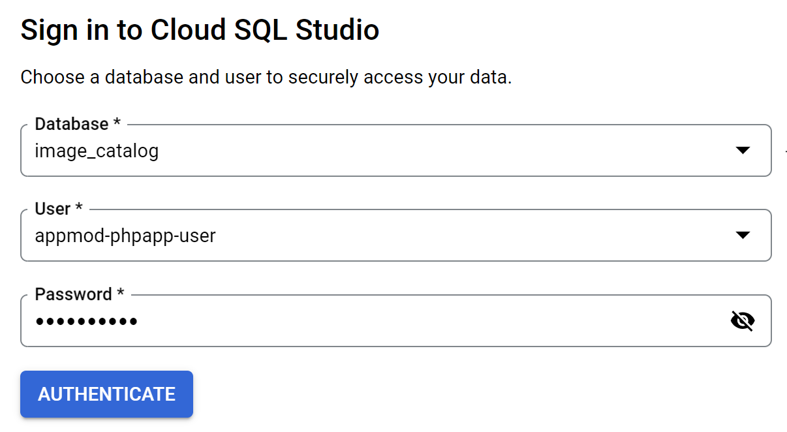Click empty space inside the User combo box
787x432 pixels.
pos(457,236)
